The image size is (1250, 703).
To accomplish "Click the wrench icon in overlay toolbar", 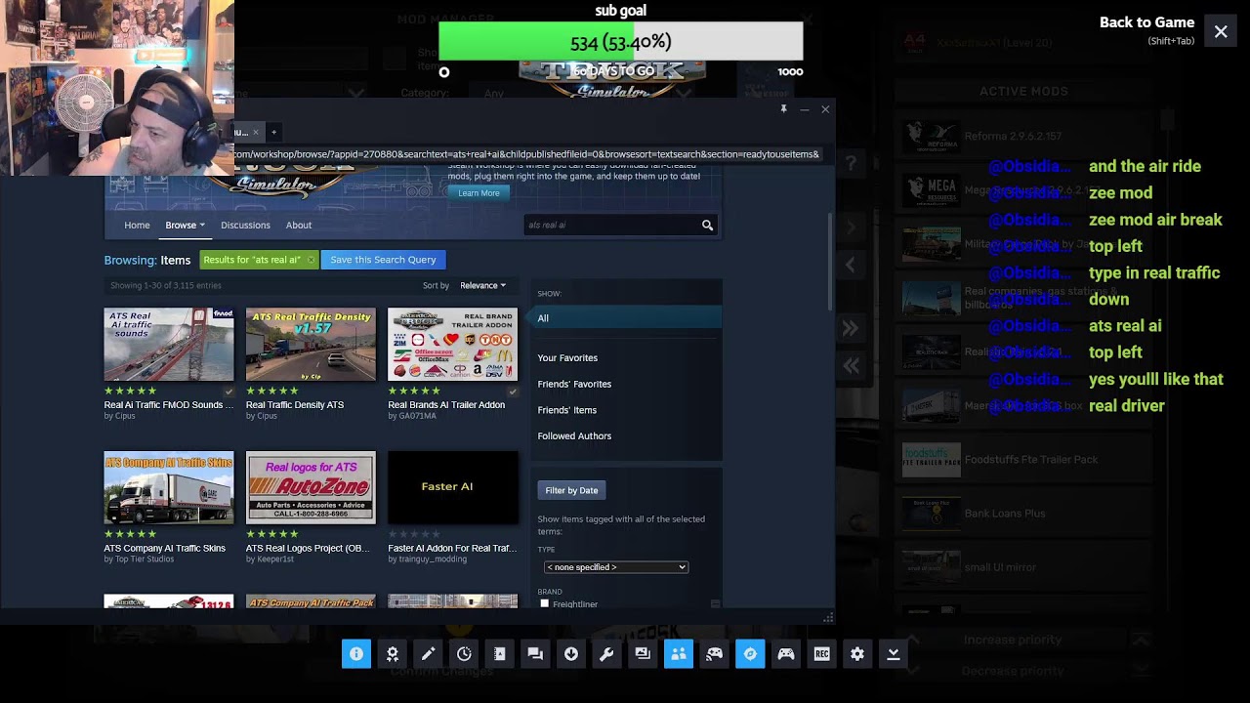I will click(606, 654).
